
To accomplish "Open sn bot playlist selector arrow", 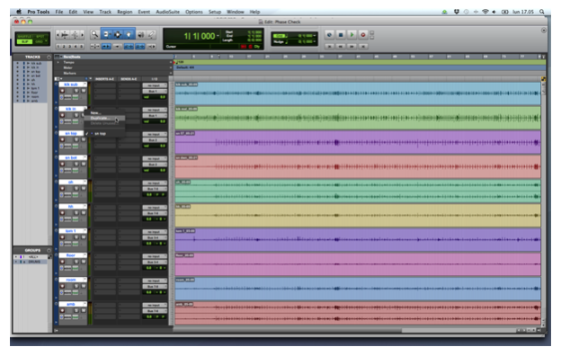I will (85, 158).
